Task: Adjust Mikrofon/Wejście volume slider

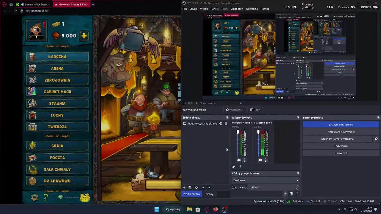Action: (238, 132)
